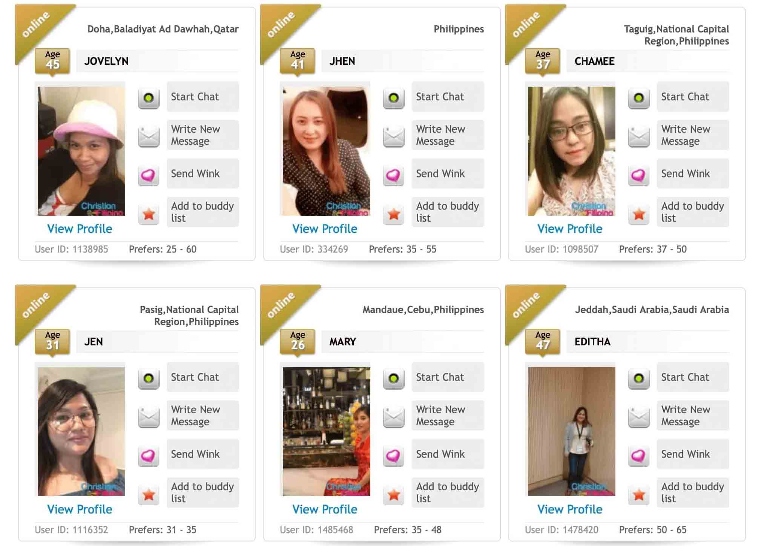Click the green chat icon for Jovelyn
The width and height of the screenshot is (764, 546).
149,98
